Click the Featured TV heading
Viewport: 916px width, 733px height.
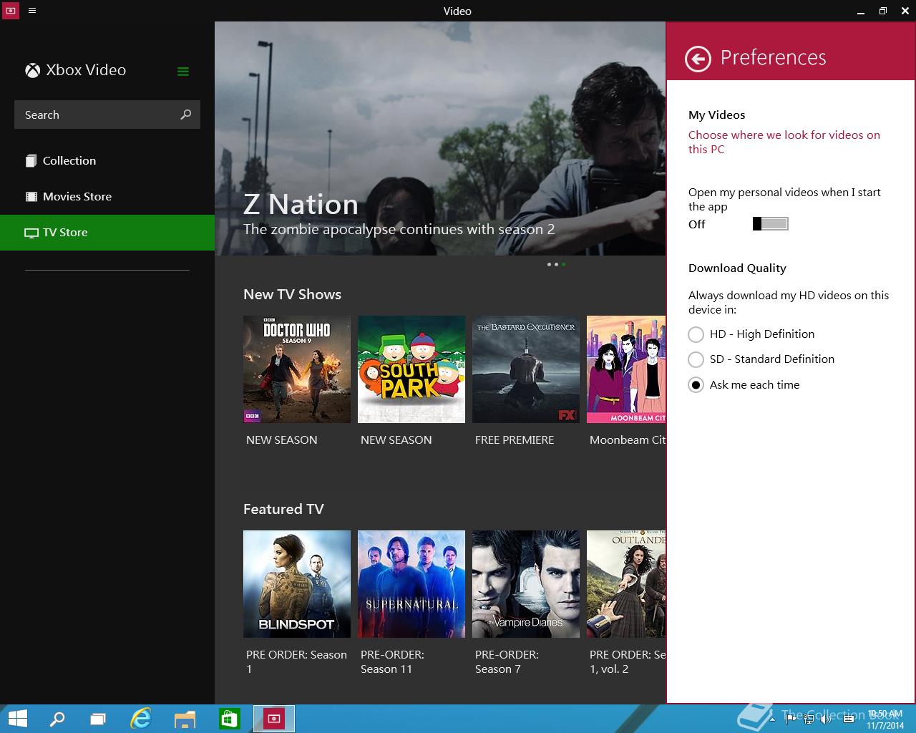(x=283, y=510)
